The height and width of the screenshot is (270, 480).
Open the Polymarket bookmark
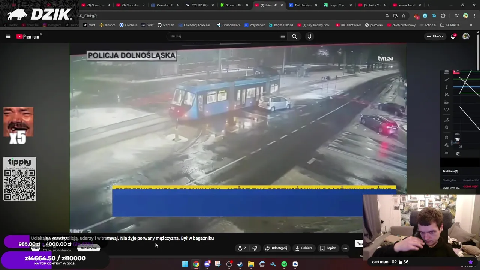click(x=254, y=25)
